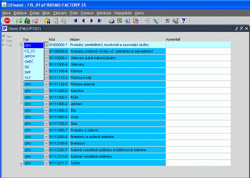Screen dimensions: 250x178
Task: Click the insert new record icon
Action: point(19,21)
